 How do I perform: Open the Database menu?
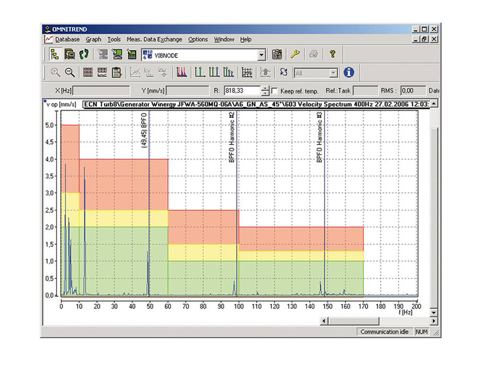[67, 39]
